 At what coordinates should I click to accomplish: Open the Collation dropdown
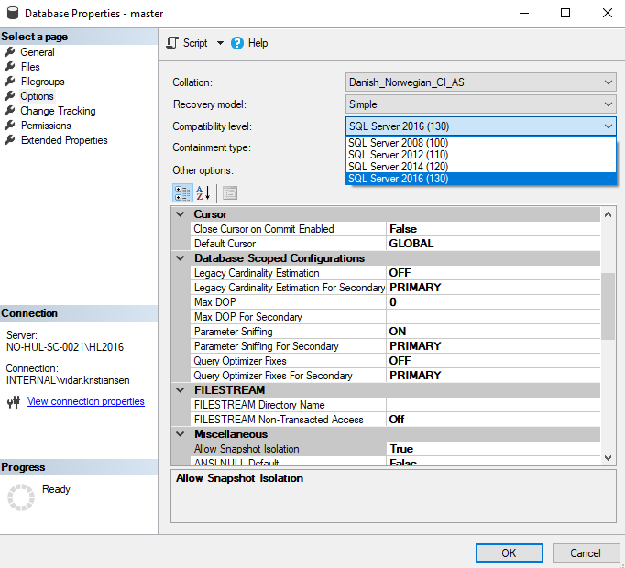(x=481, y=82)
